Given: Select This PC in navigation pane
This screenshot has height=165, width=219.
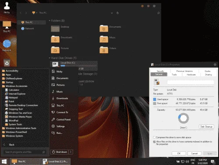Looking at the screenshot, I should click(32, 22).
